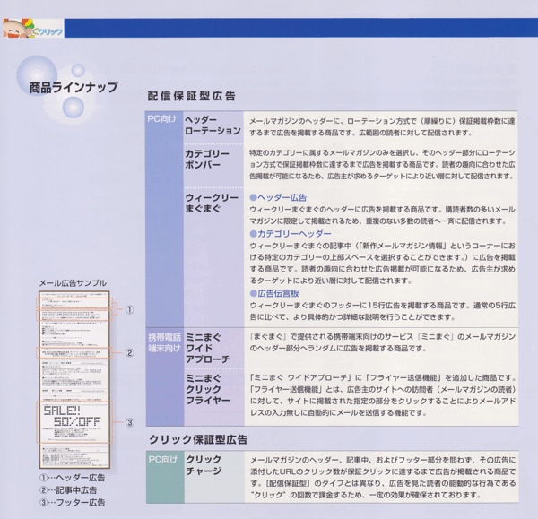The image size is (538, 519).
Task: Select the ヘッダーローテーション product row
Action: click(x=350, y=127)
